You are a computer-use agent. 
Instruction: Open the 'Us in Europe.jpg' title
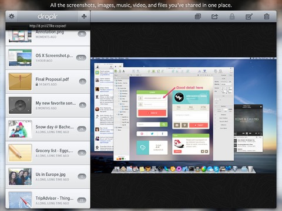click(x=51, y=174)
